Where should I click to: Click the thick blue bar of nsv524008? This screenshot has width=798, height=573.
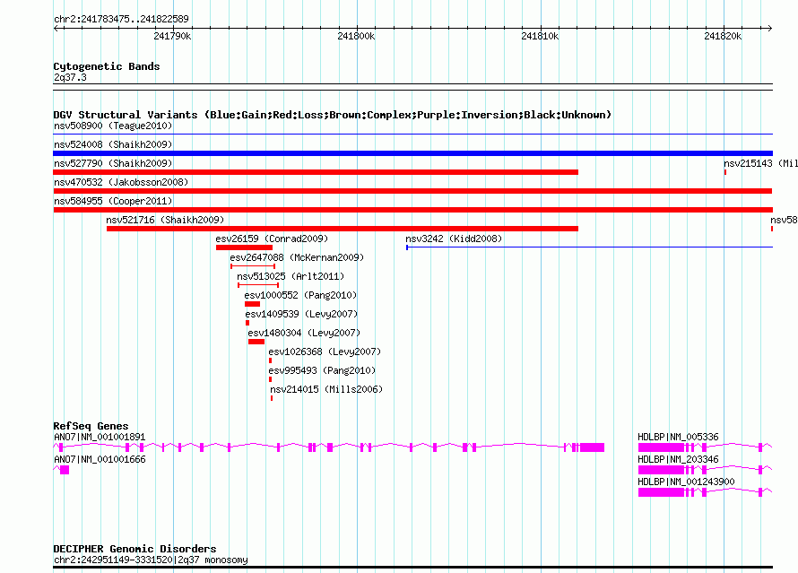click(x=412, y=153)
